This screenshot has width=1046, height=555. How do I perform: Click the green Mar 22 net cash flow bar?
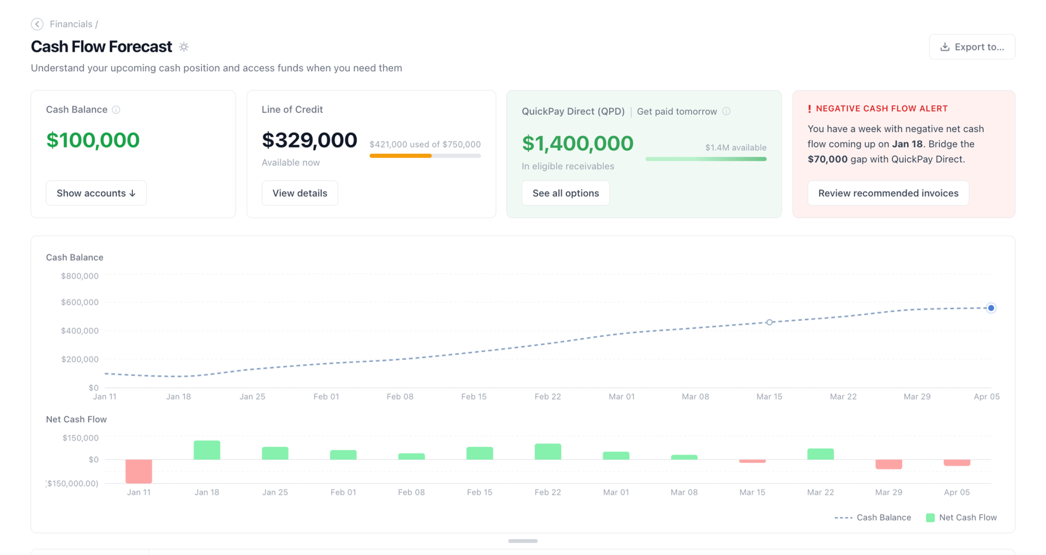[x=820, y=454]
